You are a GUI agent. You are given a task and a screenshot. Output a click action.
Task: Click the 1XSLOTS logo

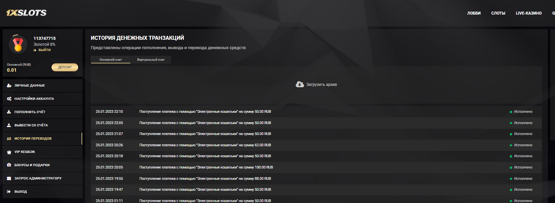27,13
